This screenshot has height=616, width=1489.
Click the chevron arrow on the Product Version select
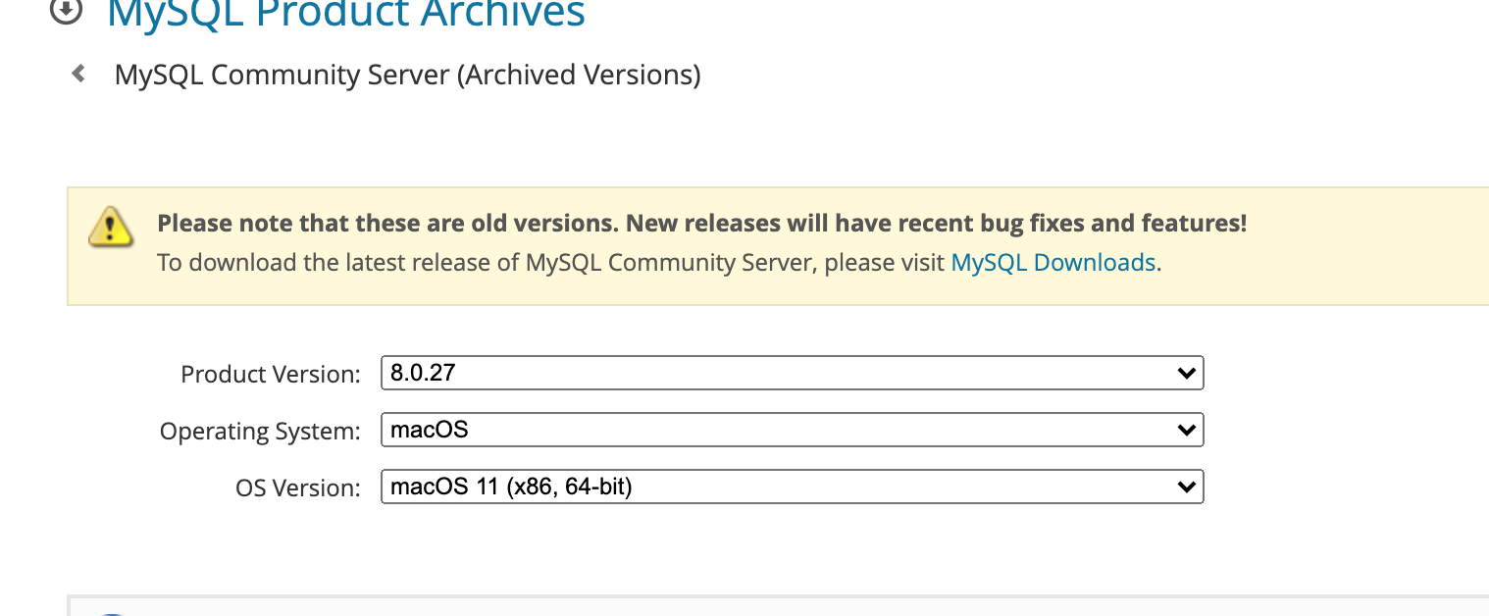tap(1186, 374)
